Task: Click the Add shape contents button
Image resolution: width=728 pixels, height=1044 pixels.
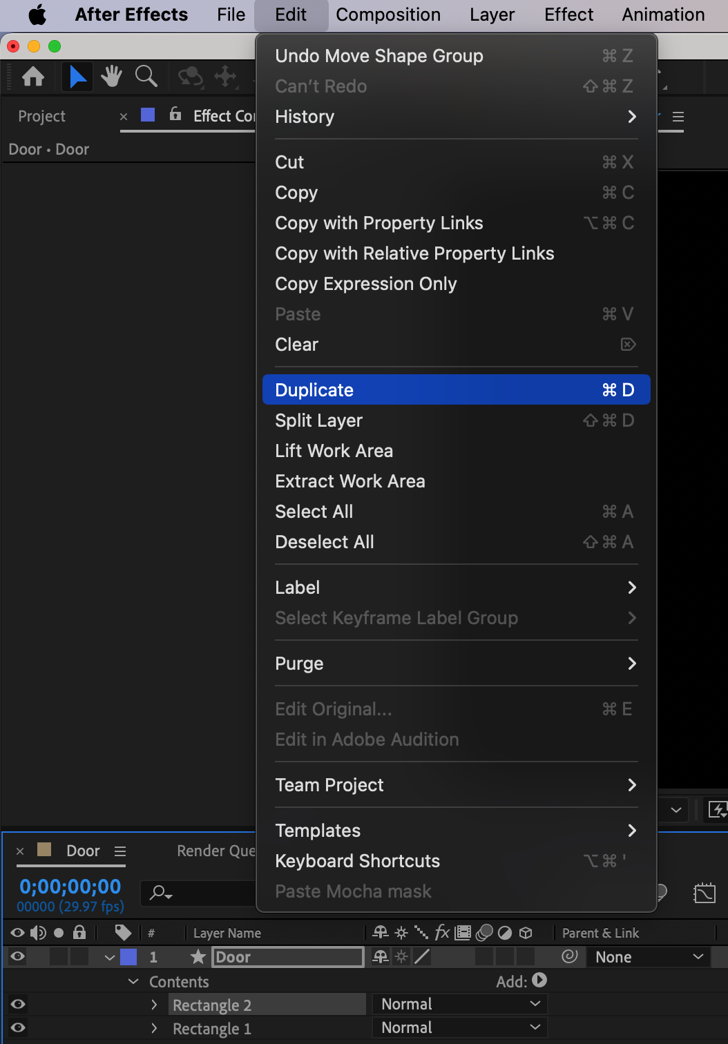Action: 539,980
